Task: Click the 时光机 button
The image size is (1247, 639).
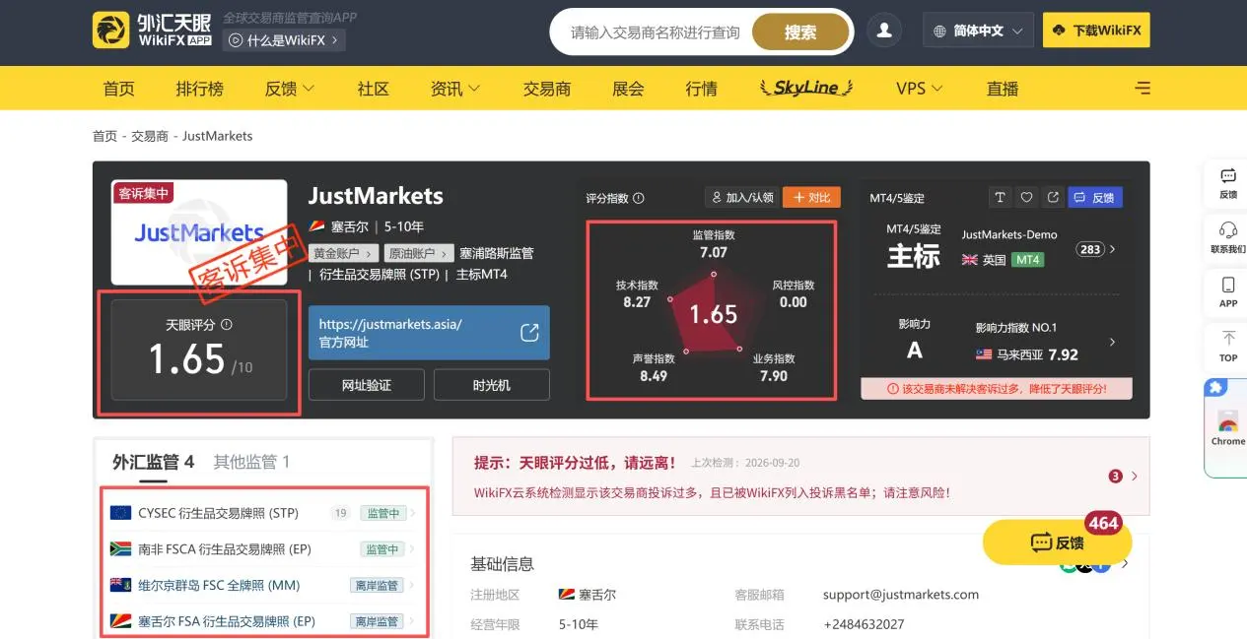Action: point(491,385)
